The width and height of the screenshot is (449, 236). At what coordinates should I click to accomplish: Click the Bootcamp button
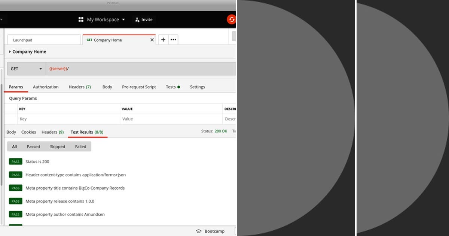(x=210, y=231)
